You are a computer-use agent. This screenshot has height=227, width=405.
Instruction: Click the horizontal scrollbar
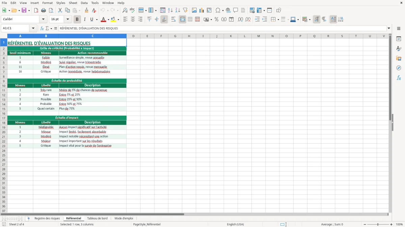tap(194, 214)
